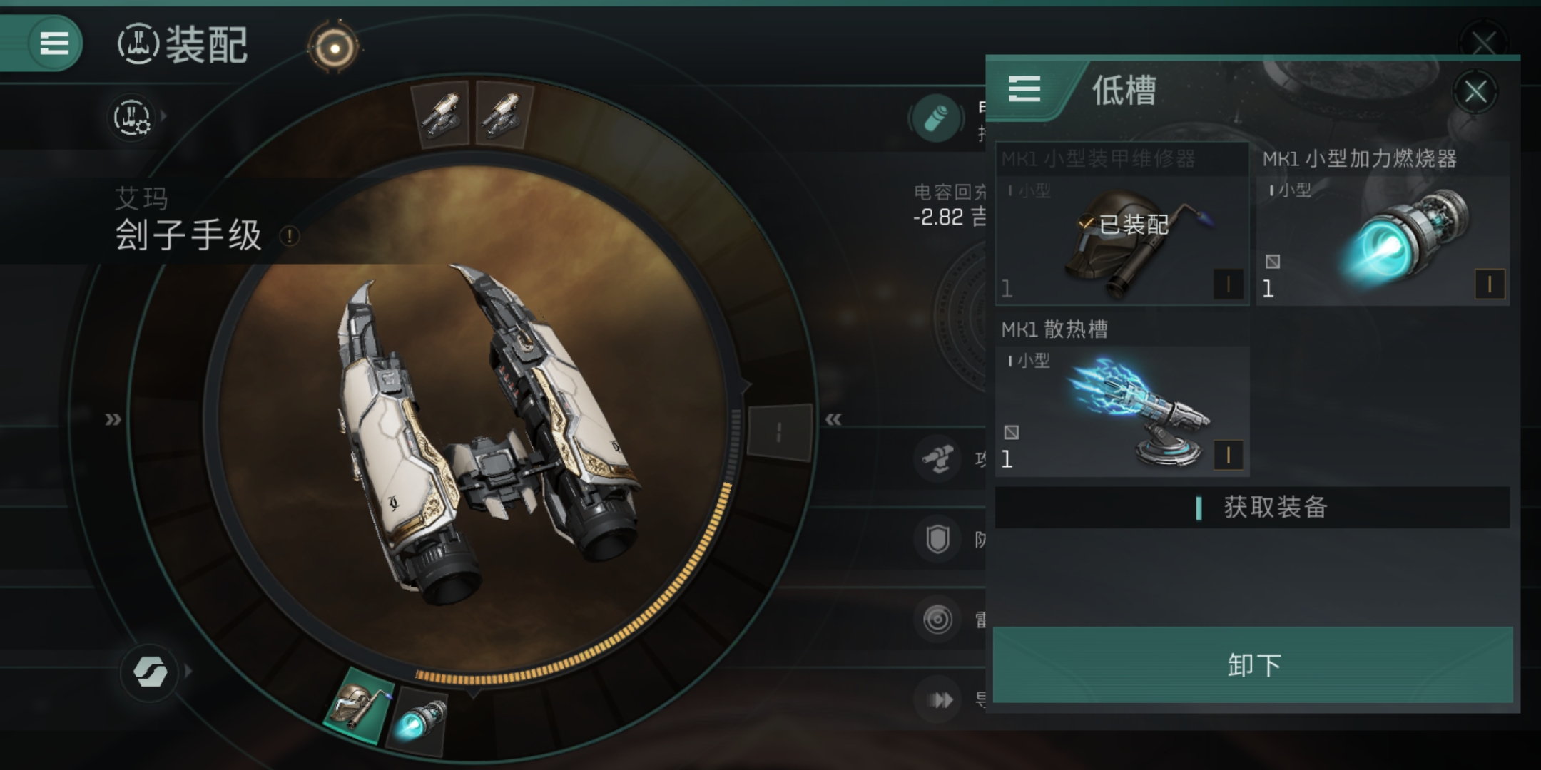
Task: Open the ship swap icon at bottom left
Action: tap(150, 671)
